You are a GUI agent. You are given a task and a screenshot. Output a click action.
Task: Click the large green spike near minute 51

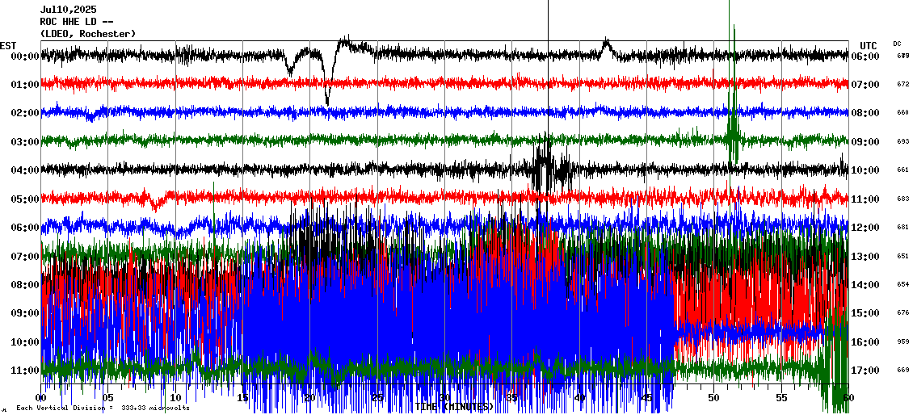[733, 121]
